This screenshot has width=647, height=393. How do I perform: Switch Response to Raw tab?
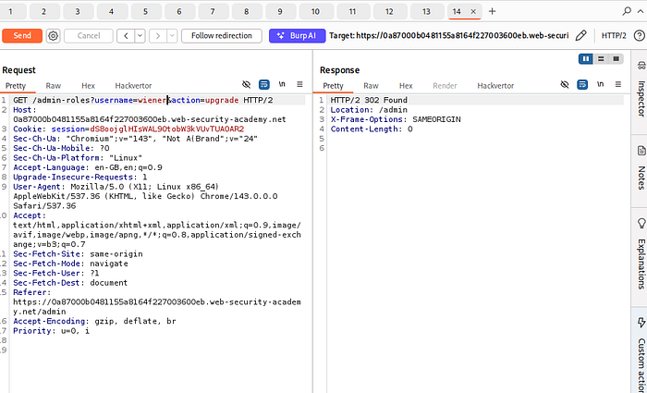click(x=371, y=85)
